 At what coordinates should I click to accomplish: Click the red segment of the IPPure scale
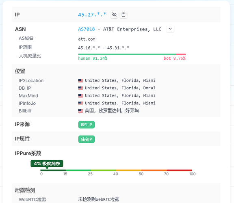179,170
